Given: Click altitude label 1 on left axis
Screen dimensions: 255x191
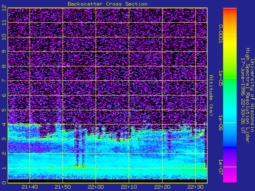Looking at the screenshot, I should [x=4, y=168].
